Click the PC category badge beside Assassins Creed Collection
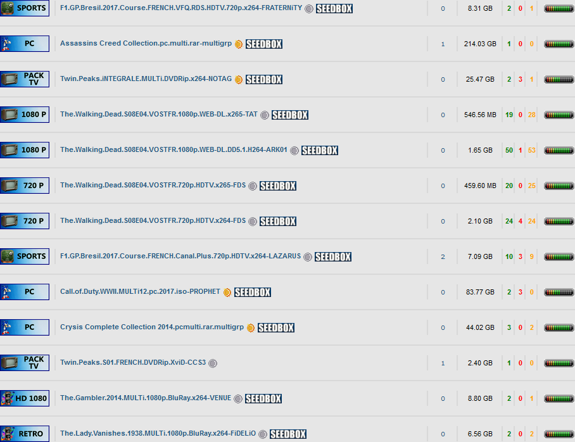Viewport: 575px width, 442px height. [x=25, y=44]
